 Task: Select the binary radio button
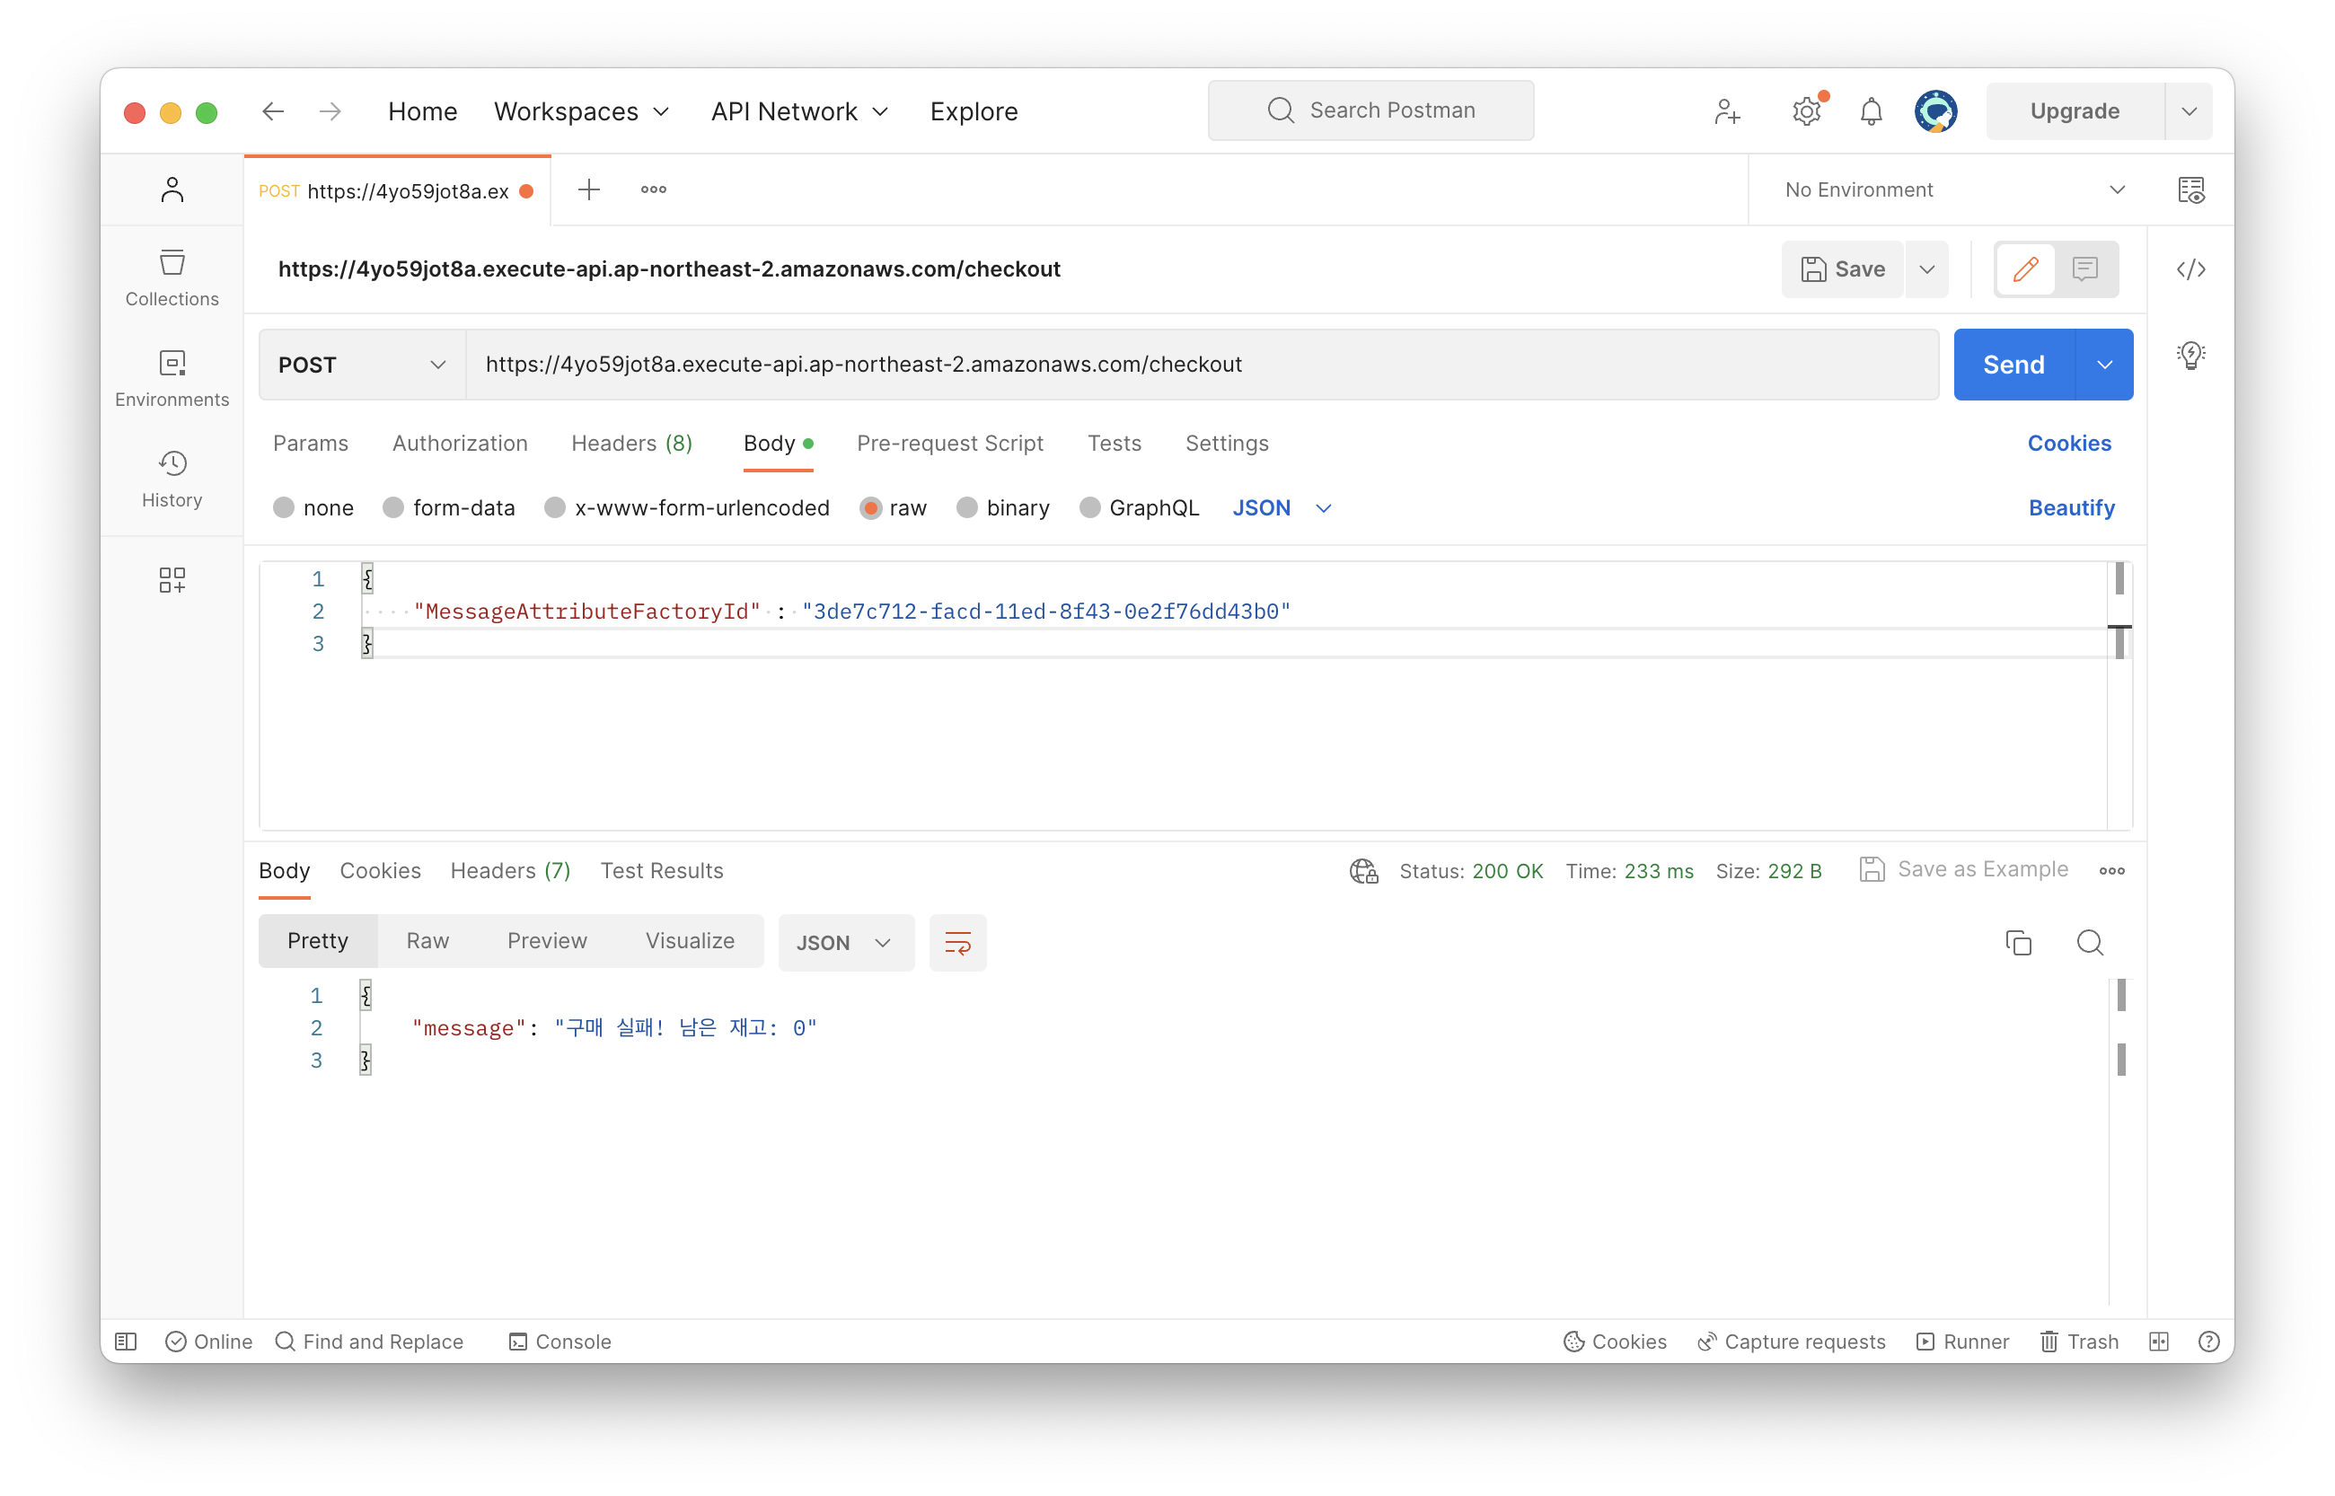pyautogui.click(x=966, y=508)
